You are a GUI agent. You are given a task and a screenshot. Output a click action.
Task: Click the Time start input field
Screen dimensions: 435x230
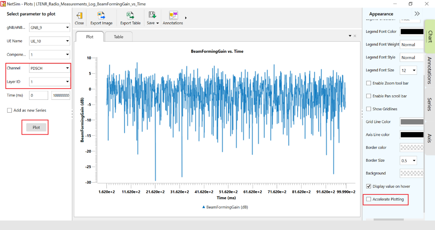[x=39, y=95]
